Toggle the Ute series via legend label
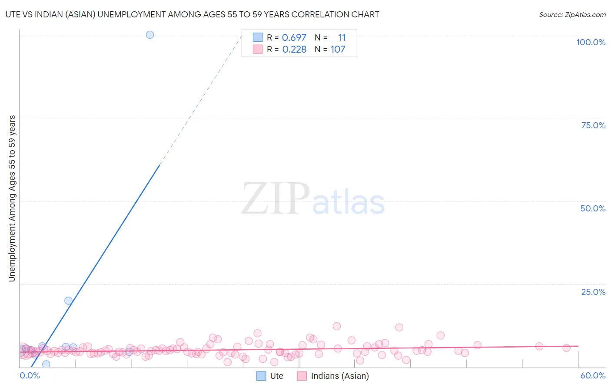 [277, 376]
